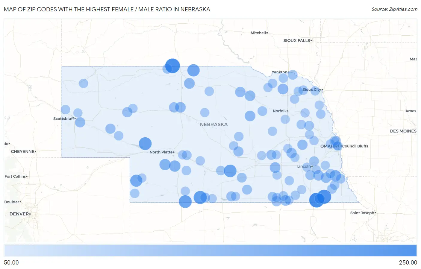Image resolution: width=421 pixels, height=269 pixels.
Task: Click the Boulder city label
Action: click(12, 202)
